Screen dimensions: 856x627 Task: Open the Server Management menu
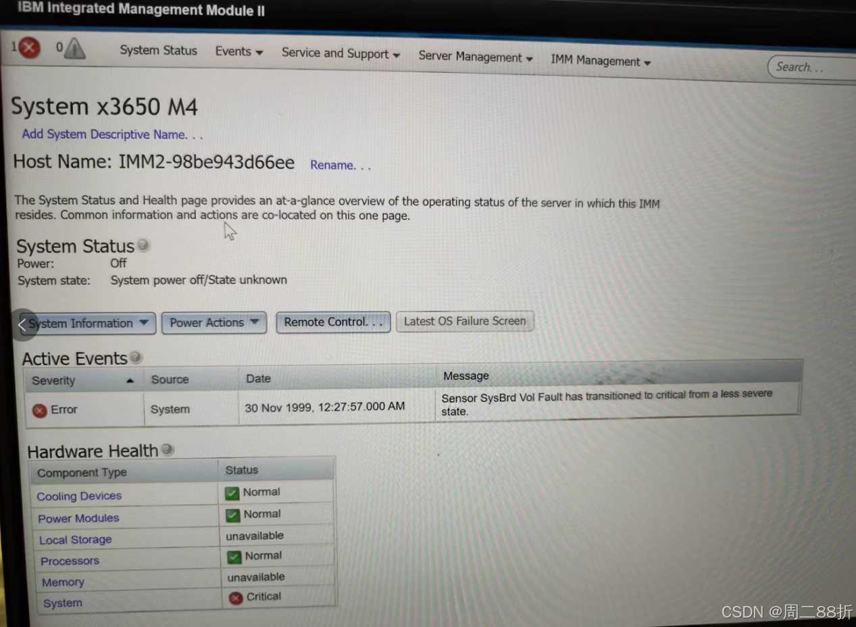476,58
